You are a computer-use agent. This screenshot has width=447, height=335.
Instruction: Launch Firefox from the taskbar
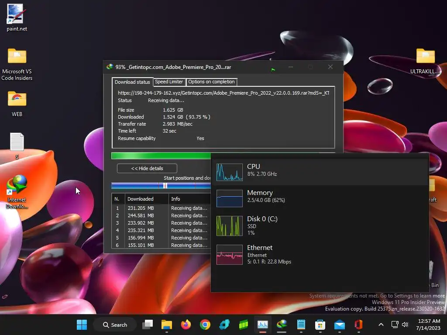[x=186, y=325]
